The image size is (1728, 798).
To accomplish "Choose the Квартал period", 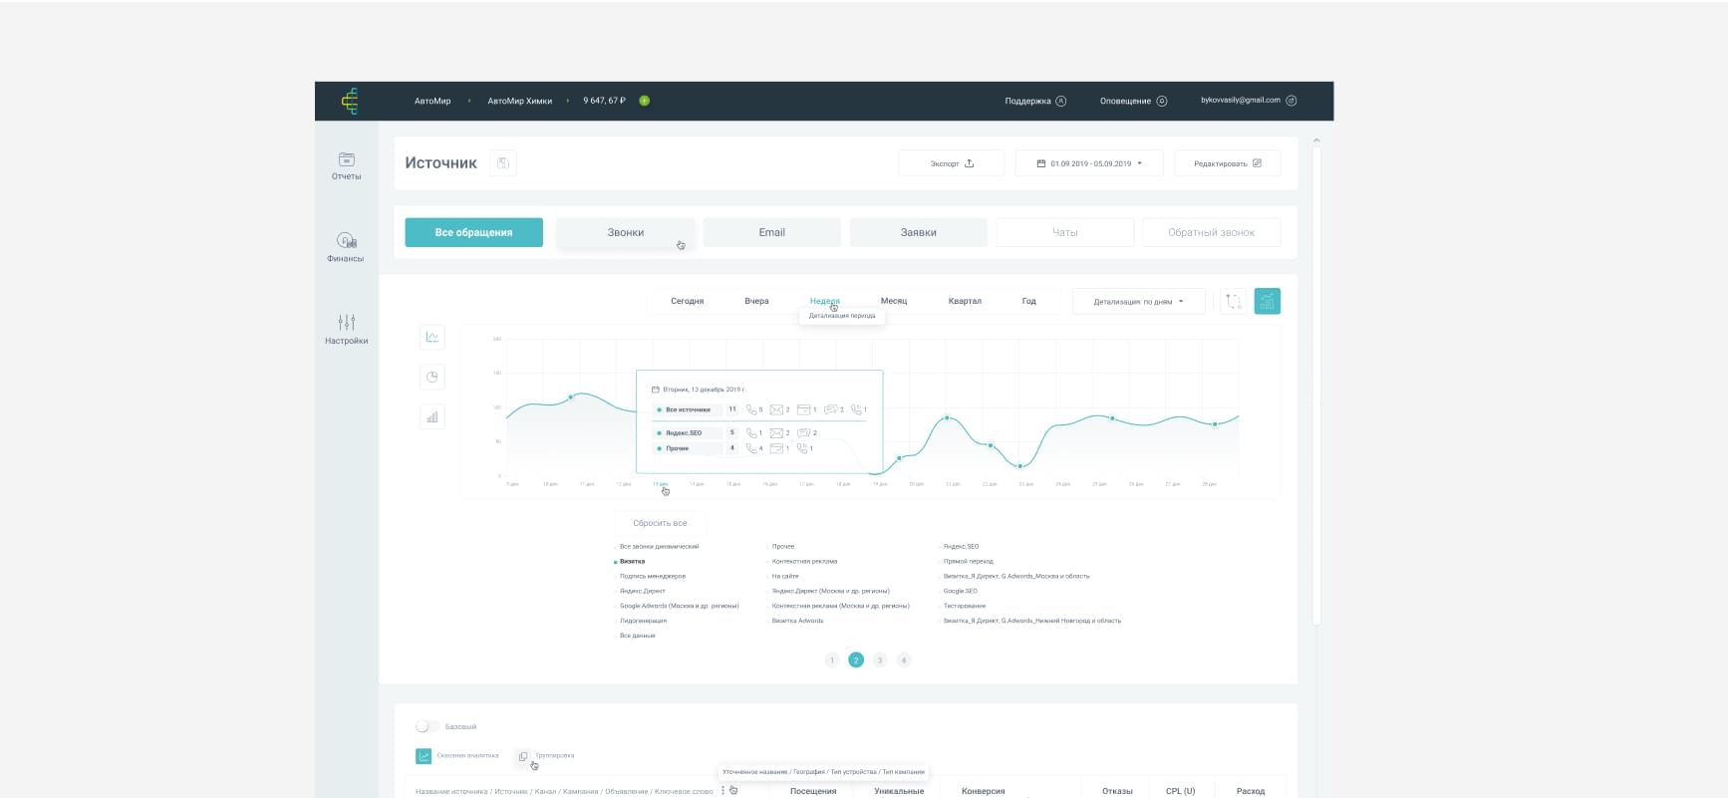I will 965,301.
